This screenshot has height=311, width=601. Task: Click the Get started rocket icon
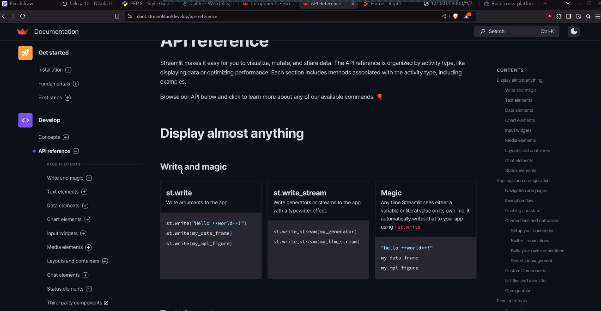click(x=25, y=53)
